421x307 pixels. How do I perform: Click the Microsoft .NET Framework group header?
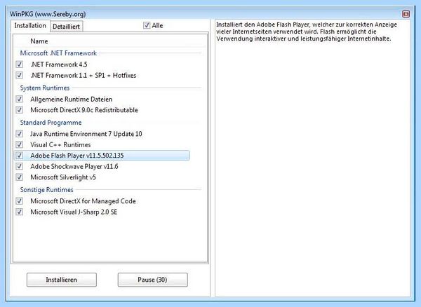58,53
